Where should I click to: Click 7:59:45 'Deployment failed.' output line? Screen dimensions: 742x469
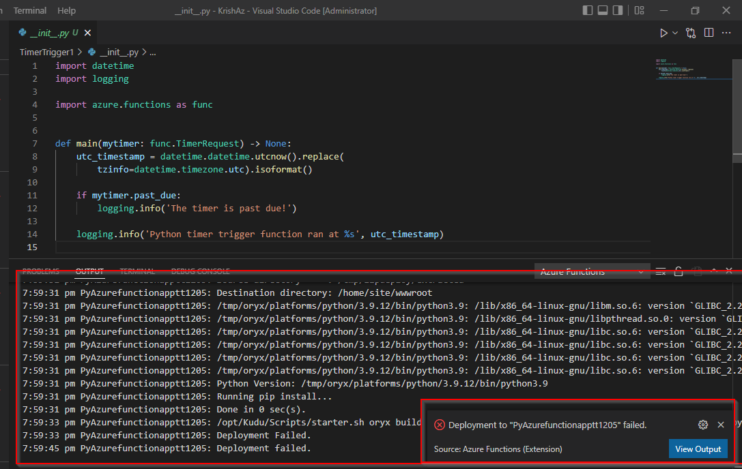click(167, 448)
